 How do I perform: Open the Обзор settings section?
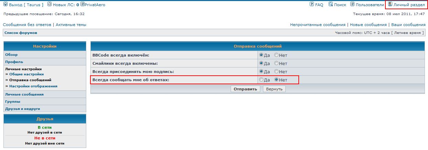(x=11, y=55)
